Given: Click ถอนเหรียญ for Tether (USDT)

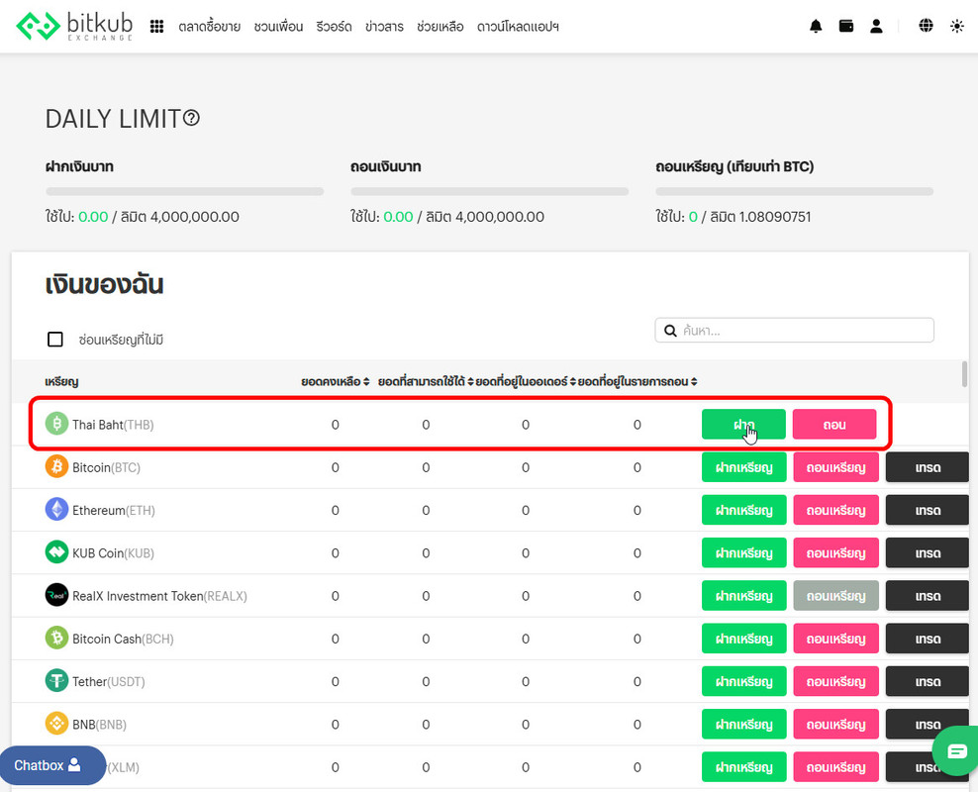Looking at the screenshot, I should coord(835,681).
